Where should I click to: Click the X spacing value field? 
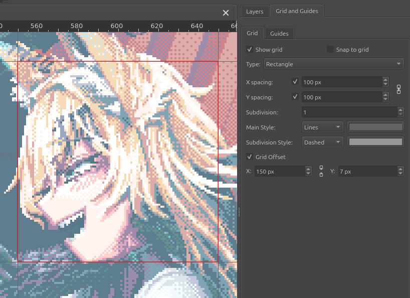[341, 82]
